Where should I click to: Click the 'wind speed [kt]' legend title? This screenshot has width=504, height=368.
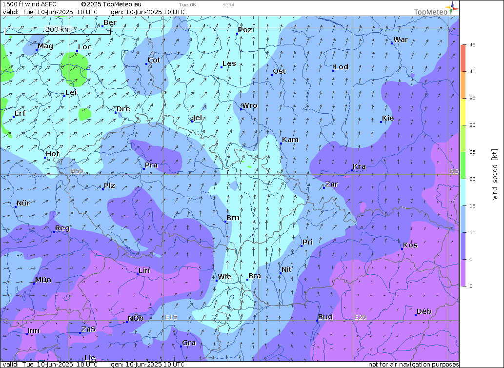coord(495,174)
